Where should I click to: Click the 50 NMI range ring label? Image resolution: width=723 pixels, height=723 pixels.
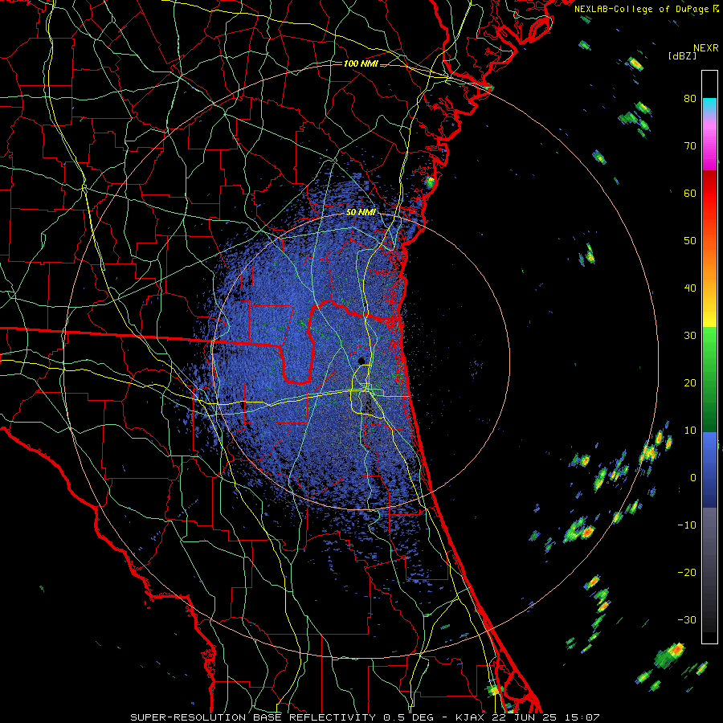coord(361,213)
